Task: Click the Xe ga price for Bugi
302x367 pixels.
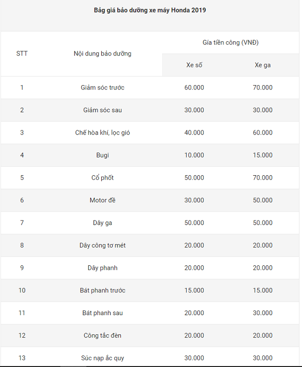Action: [263, 155]
